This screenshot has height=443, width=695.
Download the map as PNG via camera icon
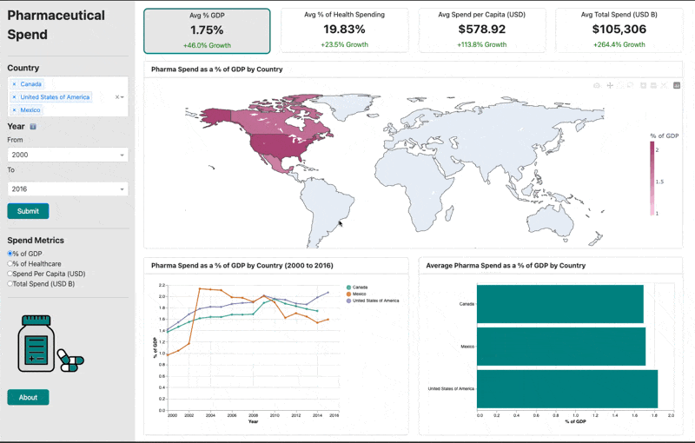[x=597, y=85]
